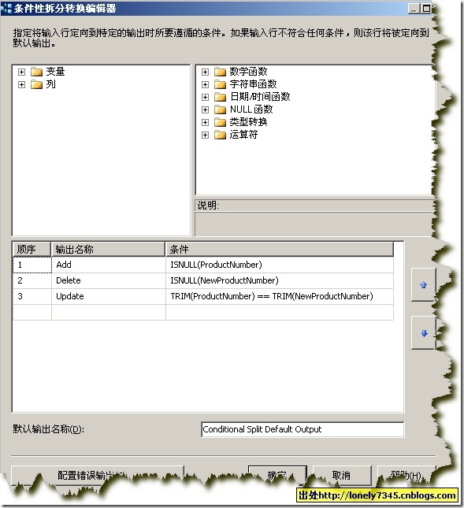Click the 帮助(H) button
This screenshot has width=464, height=508.
[406, 475]
